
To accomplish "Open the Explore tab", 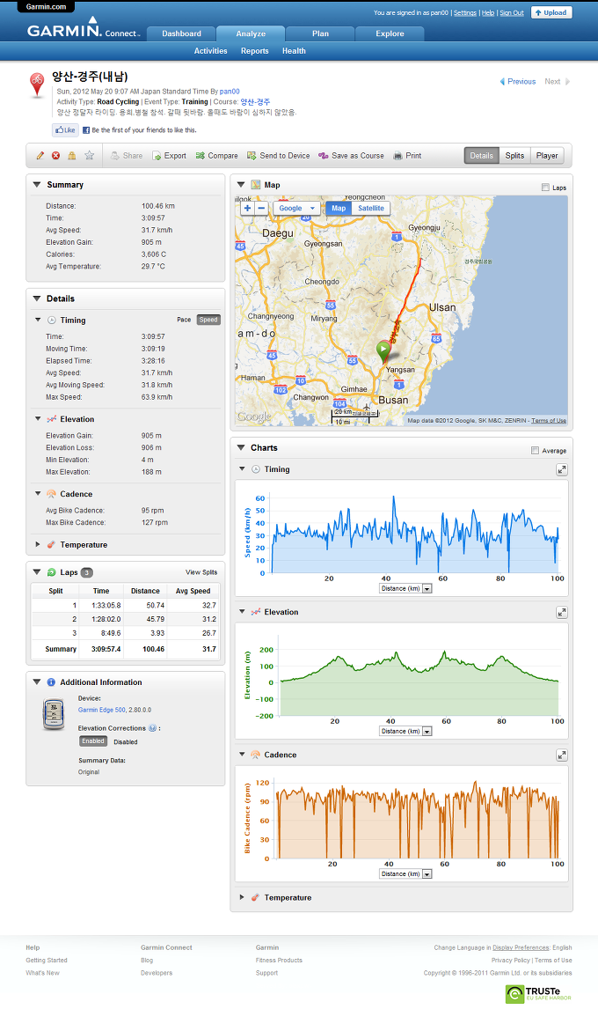I will click(390, 34).
